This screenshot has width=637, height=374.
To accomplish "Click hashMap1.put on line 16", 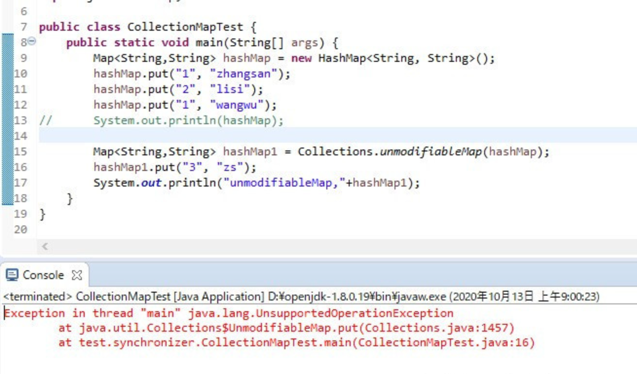I will (x=134, y=167).
